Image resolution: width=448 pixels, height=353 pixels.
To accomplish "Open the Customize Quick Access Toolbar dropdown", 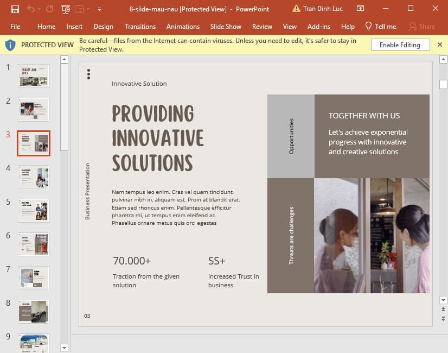I will [x=100, y=9].
